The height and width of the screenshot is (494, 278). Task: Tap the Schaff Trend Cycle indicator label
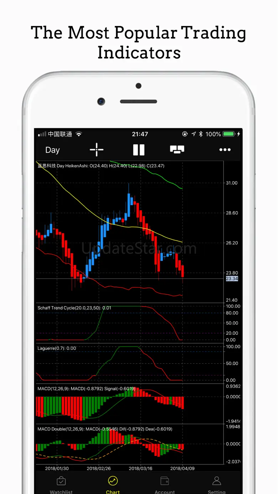point(74,308)
